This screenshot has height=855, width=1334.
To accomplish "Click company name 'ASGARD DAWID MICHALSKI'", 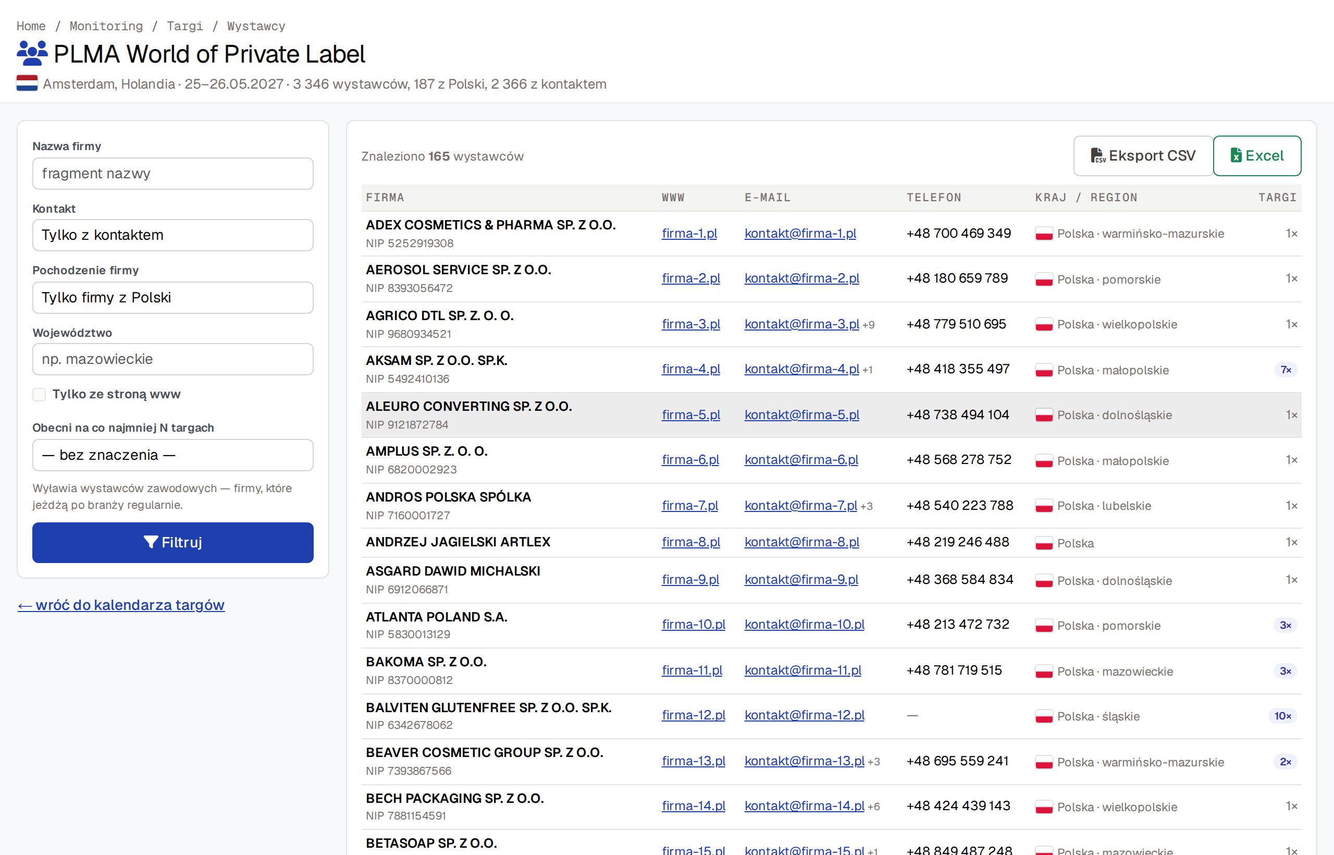I will pos(453,571).
